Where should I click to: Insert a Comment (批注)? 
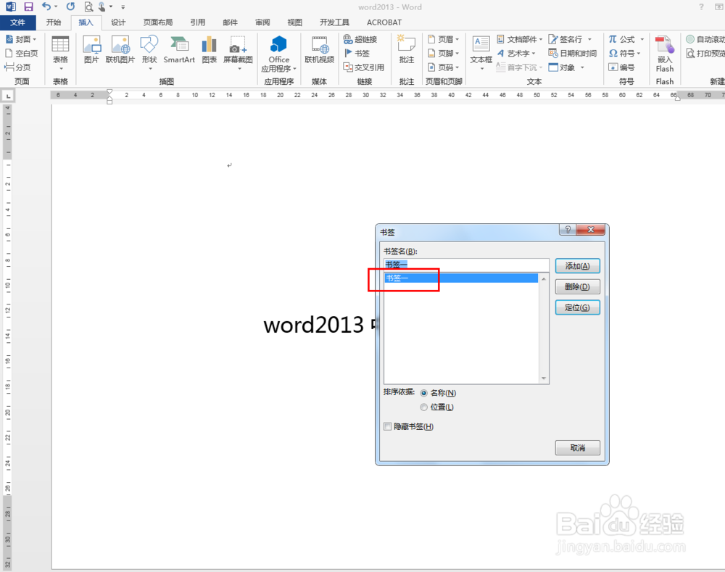[x=407, y=49]
